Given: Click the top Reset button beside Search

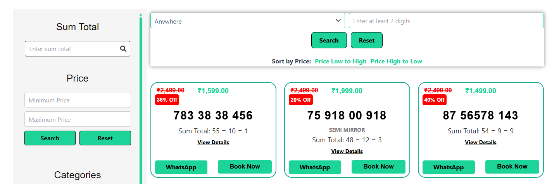Looking at the screenshot, I should point(366,41).
